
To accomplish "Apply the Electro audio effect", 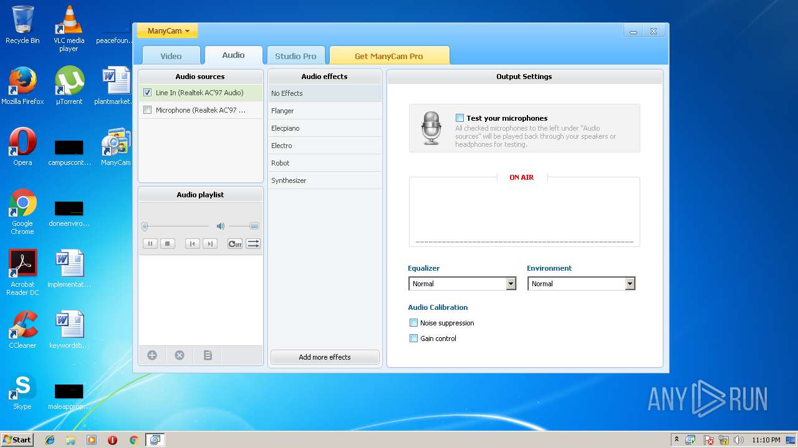I will [x=325, y=146].
